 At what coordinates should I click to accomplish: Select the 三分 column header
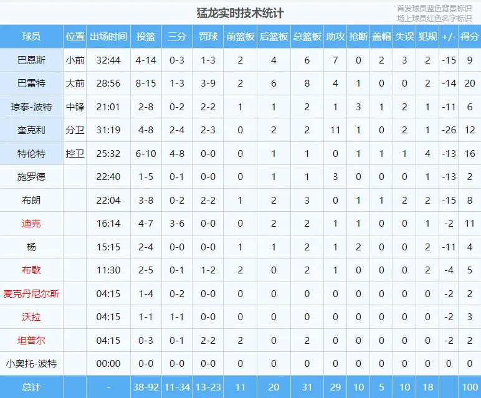point(177,37)
